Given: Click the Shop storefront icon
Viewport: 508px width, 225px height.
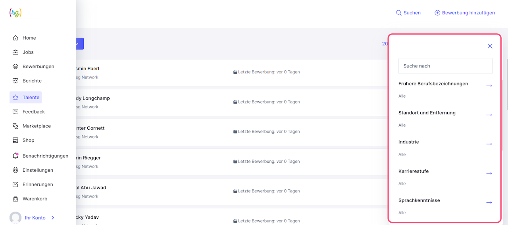Looking at the screenshot, I should point(15,140).
